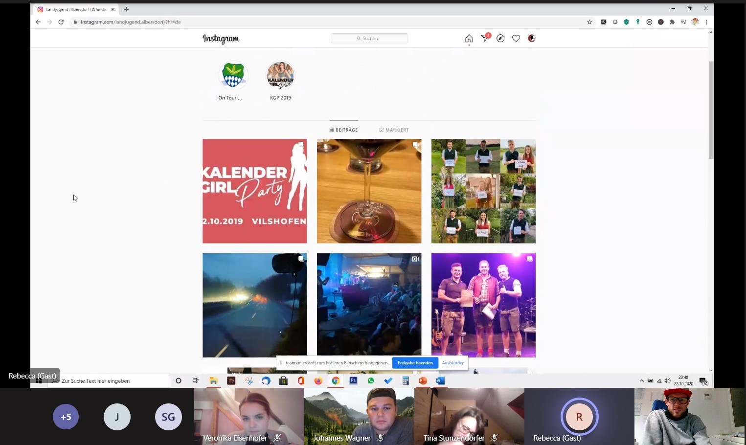The height and width of the screenshot is (445, 746).
Task: Switch to the Markiert tab
Action: (x=394, y=130)
